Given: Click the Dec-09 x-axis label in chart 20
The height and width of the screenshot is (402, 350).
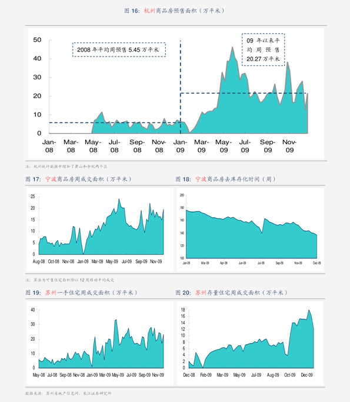Looking at the screenshot, I should [306, 375].
